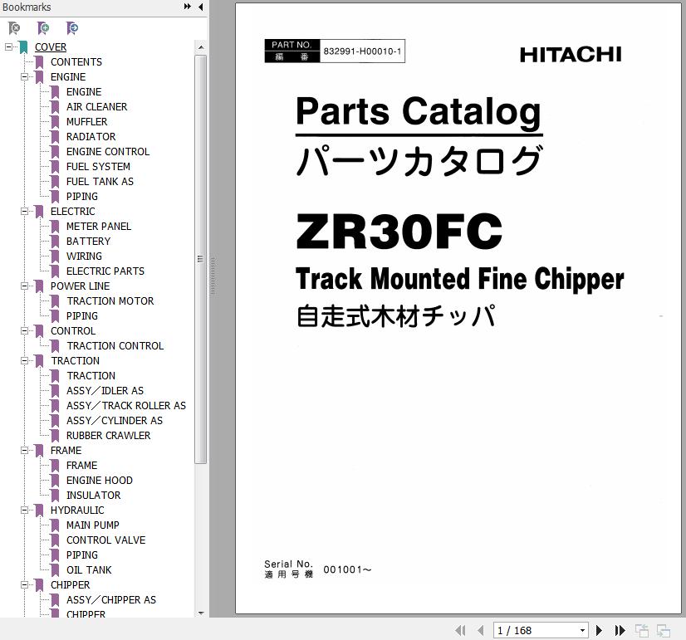The image size is (686, 640).
Task: Collapse the TRACTION bookmark group
Action: (x=25, y=361)
